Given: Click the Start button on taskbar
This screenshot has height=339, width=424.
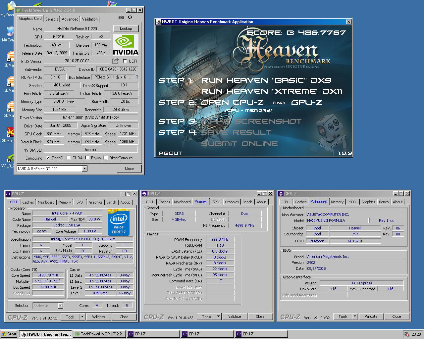Looking at the screenshot, I should pyautogui.click(x=9, y=334).
